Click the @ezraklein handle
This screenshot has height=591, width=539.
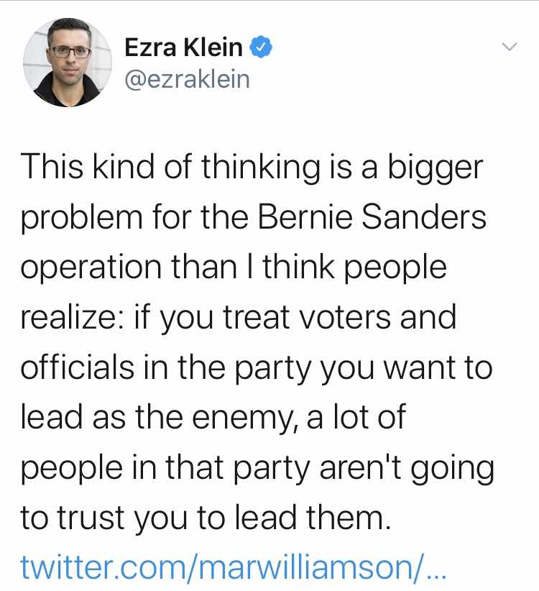click(x=187, y=80)
